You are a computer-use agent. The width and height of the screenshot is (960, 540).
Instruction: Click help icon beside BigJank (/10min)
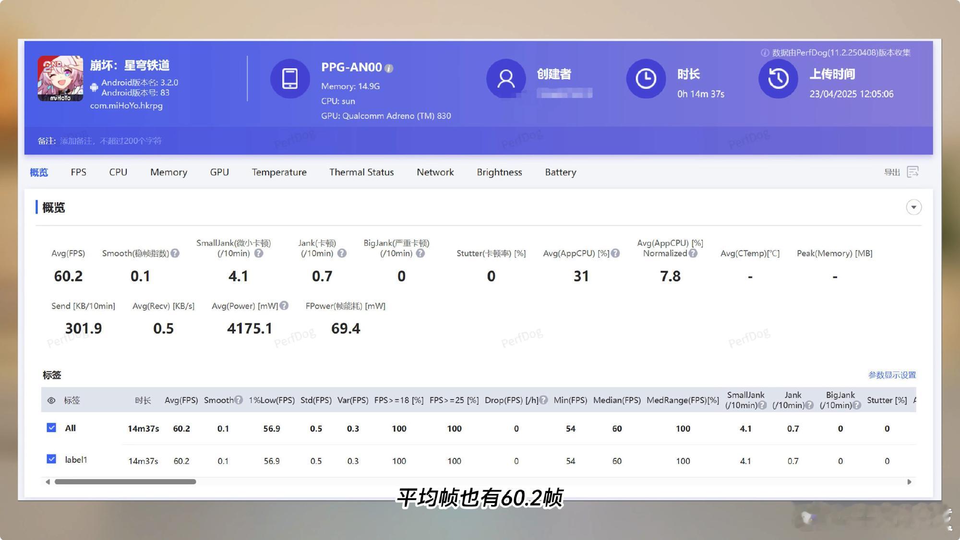pos(420,253)
